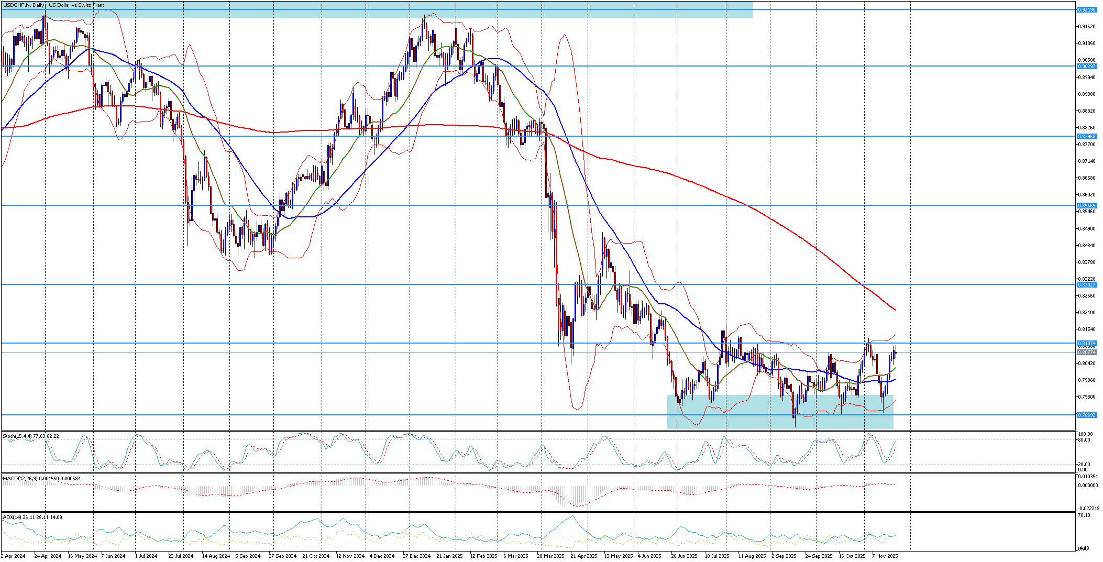Click the 7 Nov 2025 date label
This screenshot has width=1103, height=562.
pyautogui.click(x=885, y=556)
